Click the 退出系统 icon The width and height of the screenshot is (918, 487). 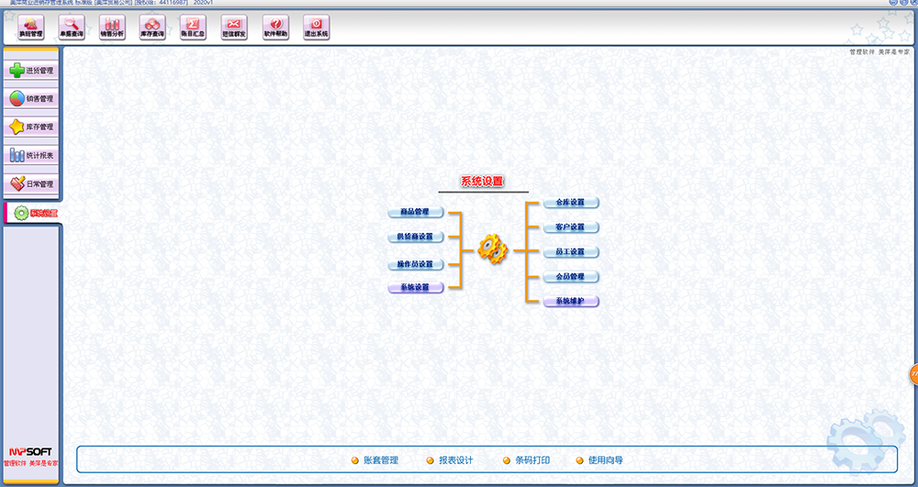pyautogui.click(x=316, y=28)
